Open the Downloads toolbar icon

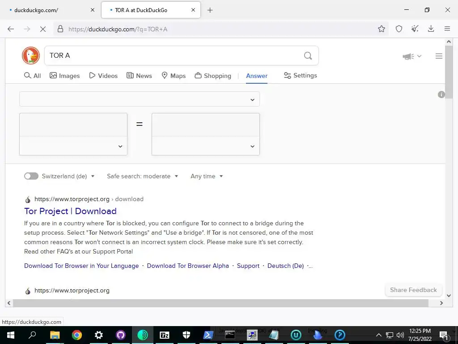pos(431,29)
